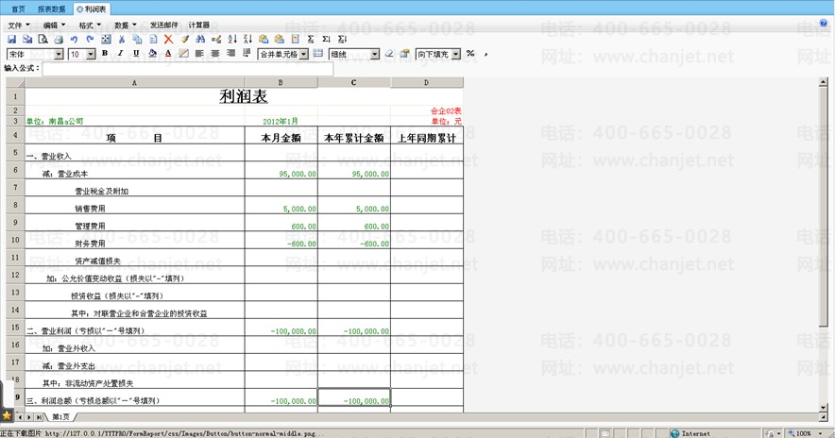
Task: Open the 计算器 button
Action: (x=199, y=25)
